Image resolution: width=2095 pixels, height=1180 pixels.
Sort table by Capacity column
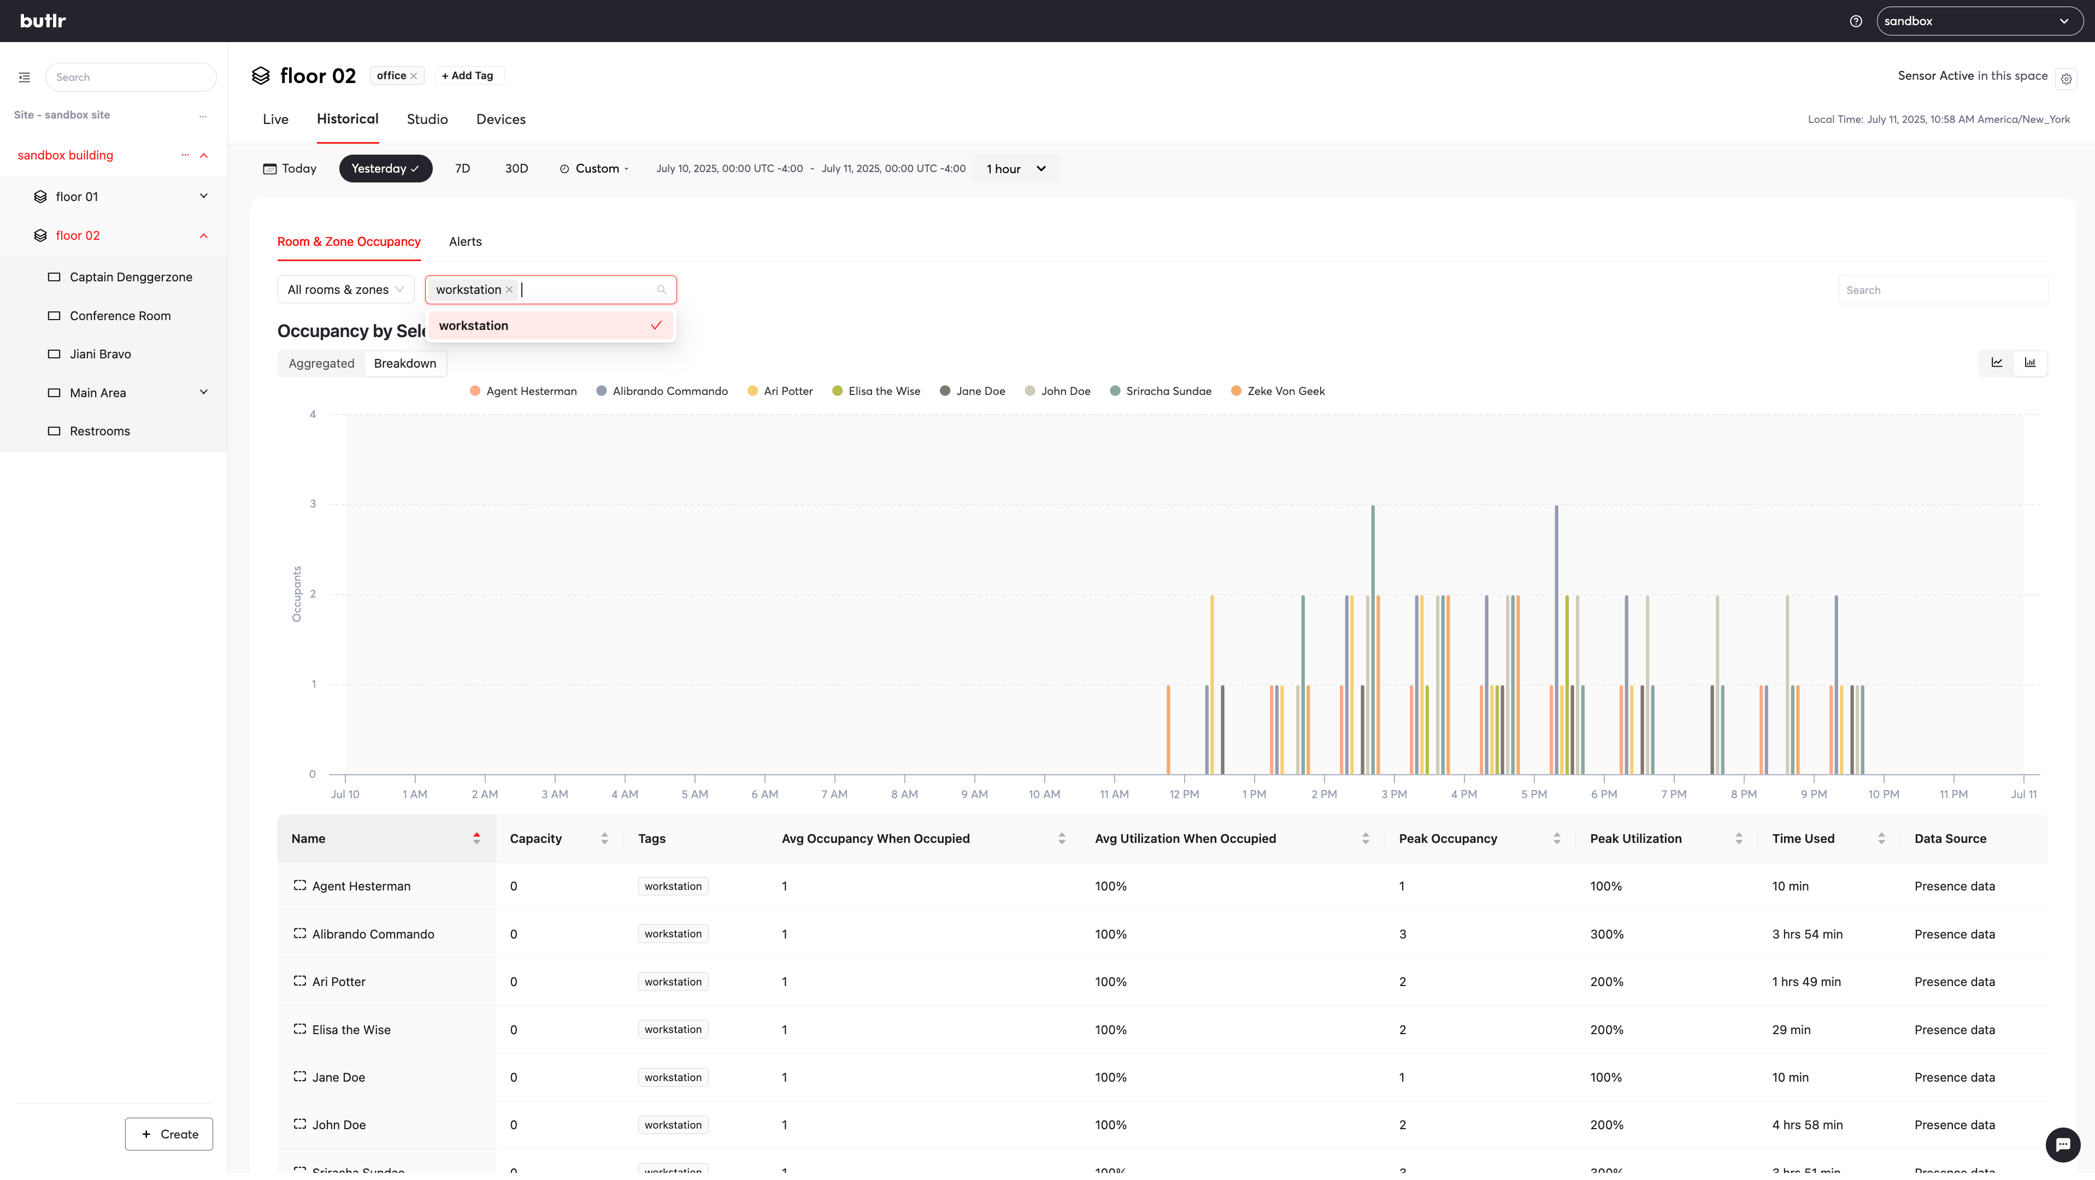[604, 839]
